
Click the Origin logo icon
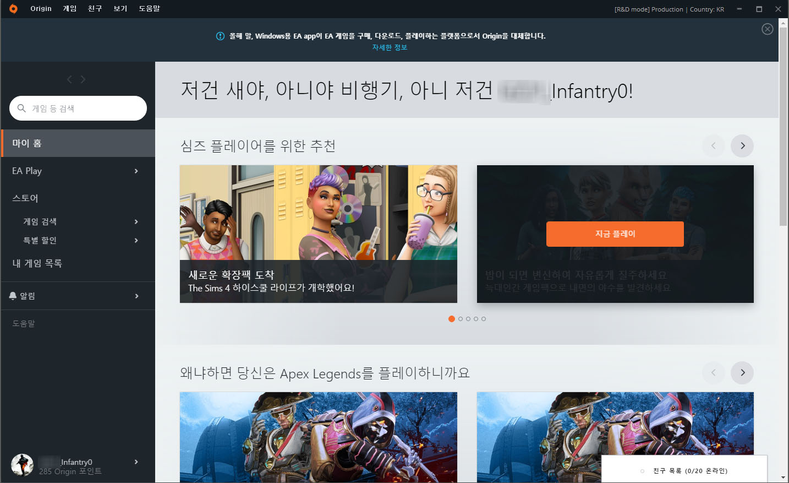[13, 9]
